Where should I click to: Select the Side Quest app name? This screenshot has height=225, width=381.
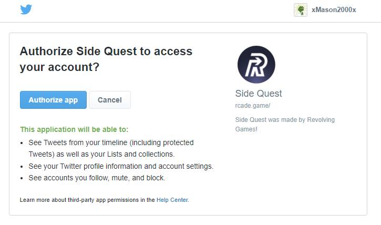[259, 94]
